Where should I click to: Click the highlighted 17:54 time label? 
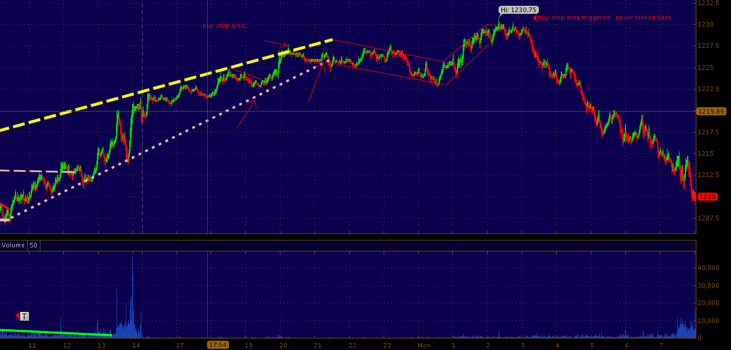pos(218,345)
